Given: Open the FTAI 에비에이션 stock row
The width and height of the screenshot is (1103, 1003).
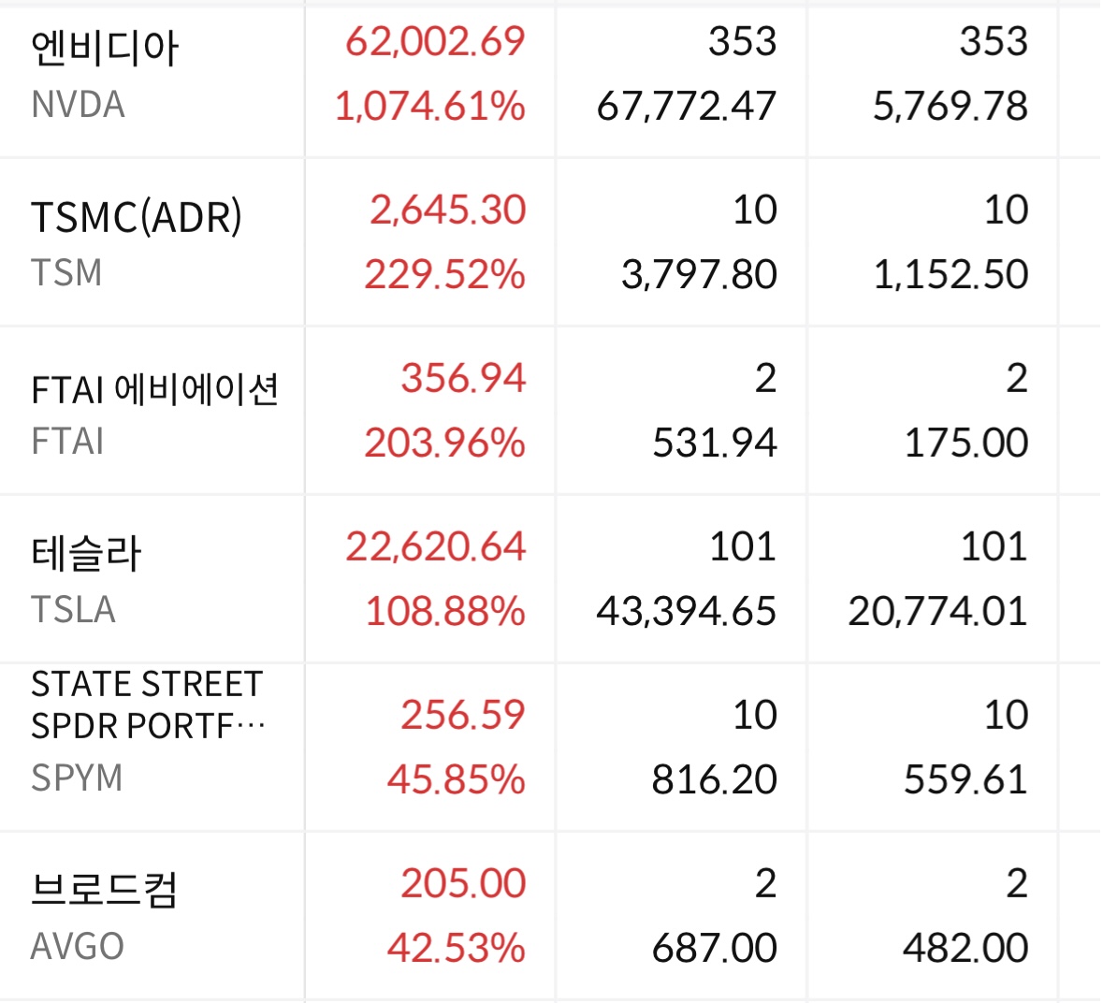Looking at the screenshot, I should pos(154,389).
